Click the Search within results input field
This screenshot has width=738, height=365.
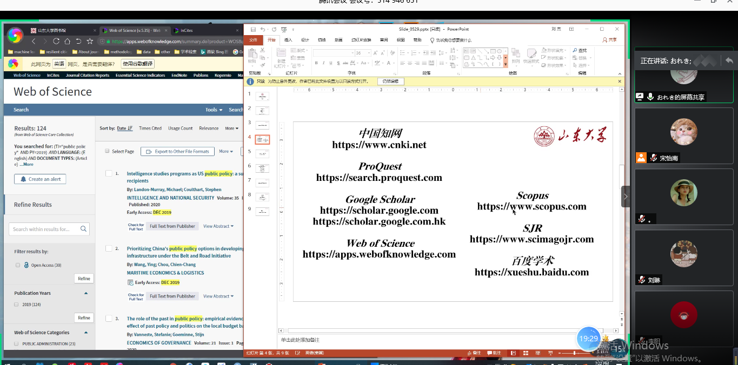tap(49, 229)
